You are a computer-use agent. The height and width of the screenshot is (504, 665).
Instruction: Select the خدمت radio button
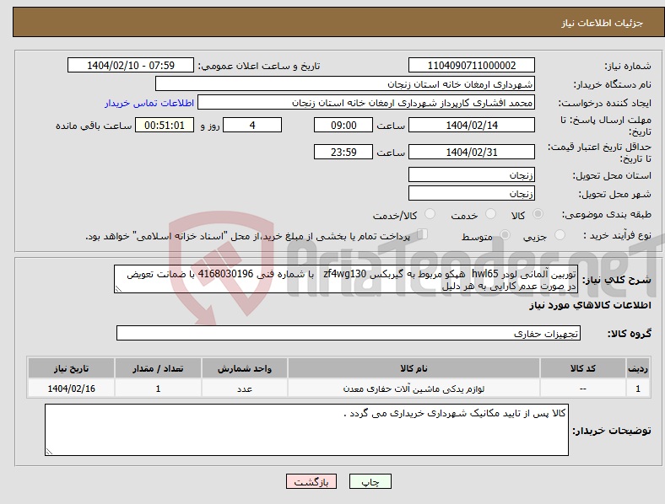[x=490, y=214]
